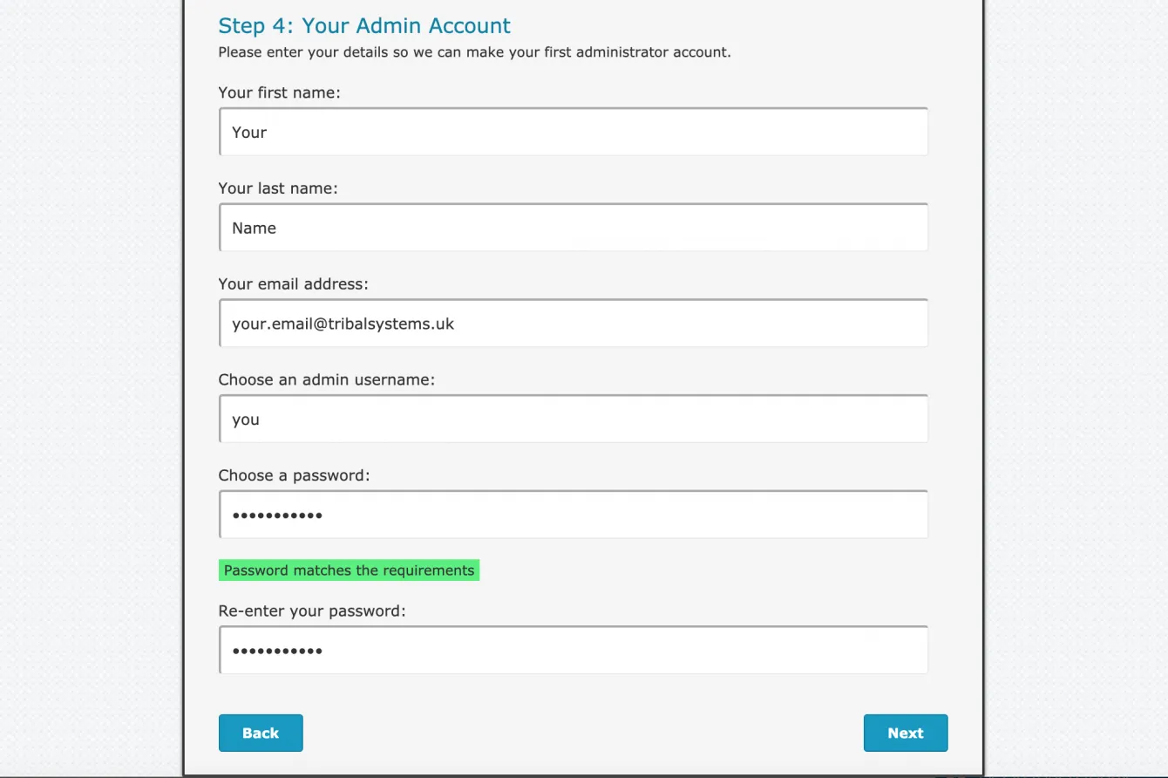
Task: Go back using the Back button
Action: click(261, 733)
